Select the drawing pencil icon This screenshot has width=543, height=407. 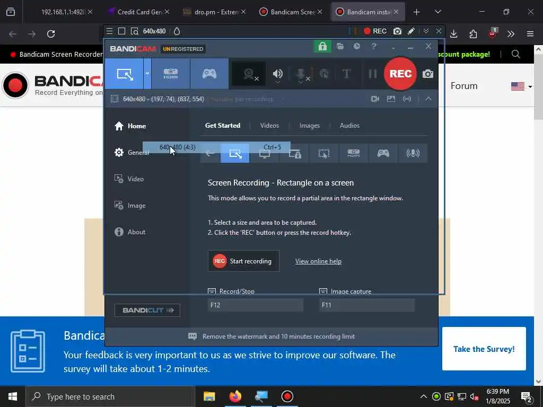411,31
